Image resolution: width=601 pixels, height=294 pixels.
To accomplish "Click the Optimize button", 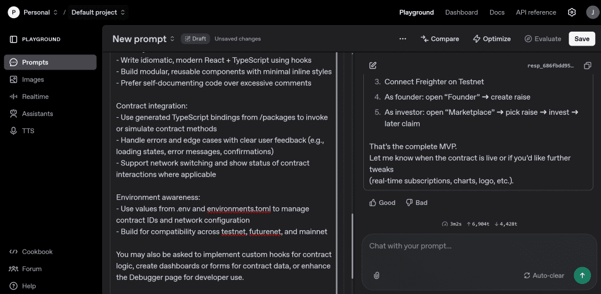I will tap(492, 39).
